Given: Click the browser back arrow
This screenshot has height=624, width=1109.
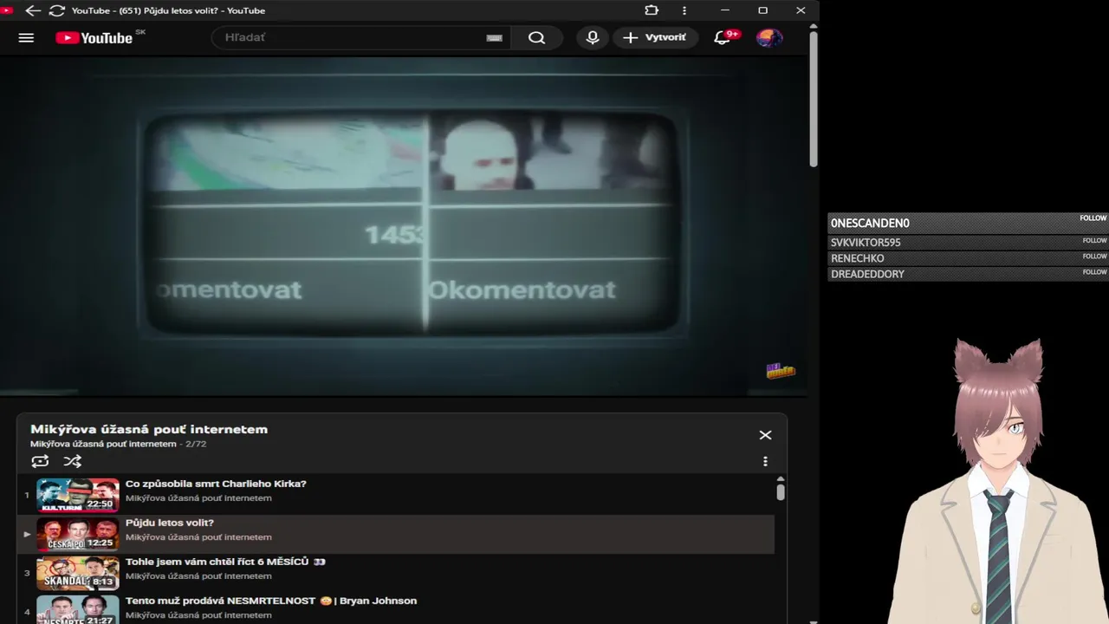Looking at the screenshot, I should 33,10.
